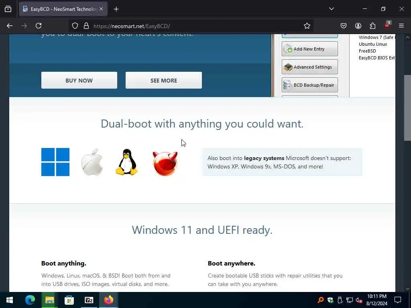Click the Add New Entry button
The width and height of the screenshot is (411, 308).
coord(309,49)
